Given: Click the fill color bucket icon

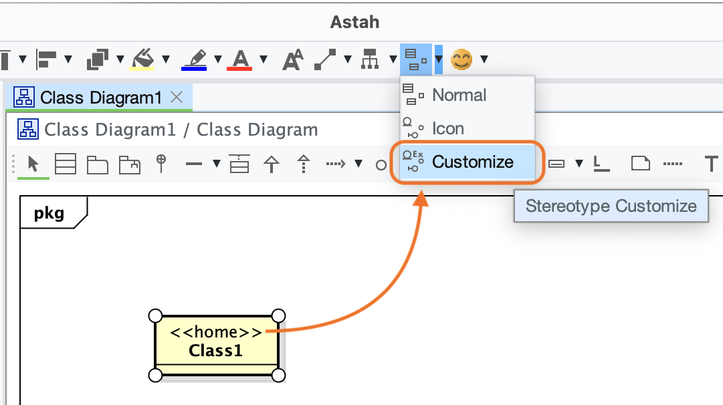Looking at the screenshot, I should point(143,59).
